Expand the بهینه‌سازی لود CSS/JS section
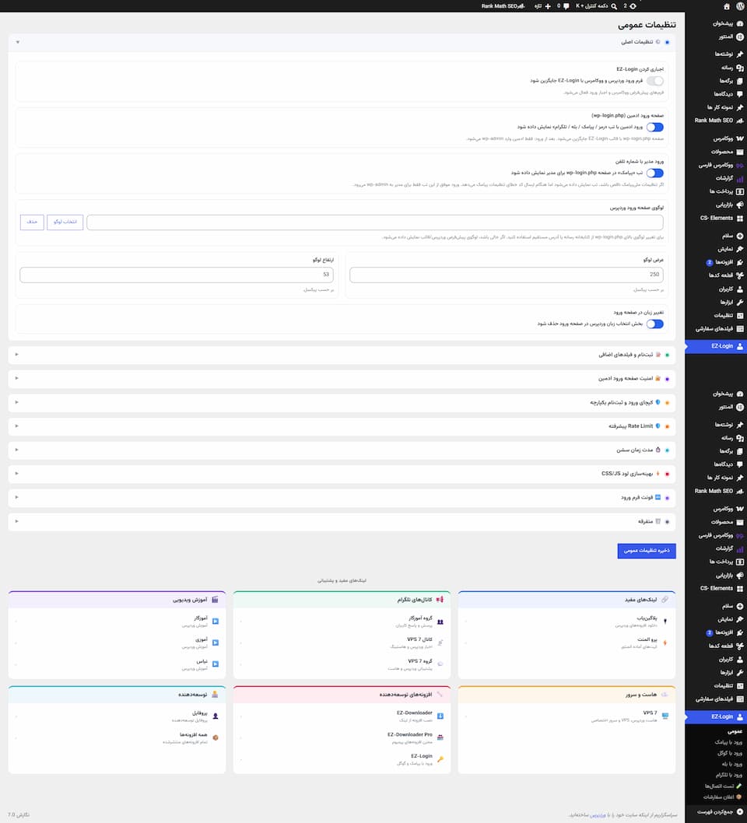 342,474
